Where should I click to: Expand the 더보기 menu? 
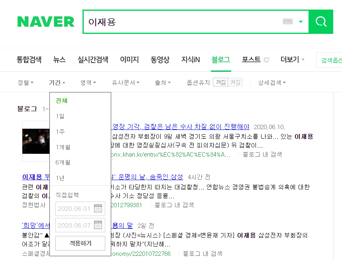click(x=292, y=59)
